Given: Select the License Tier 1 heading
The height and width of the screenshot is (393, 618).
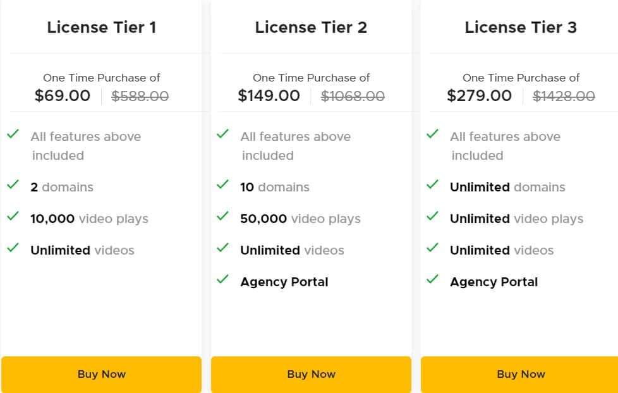Looking at the screenshot, I should coord(101,27).
